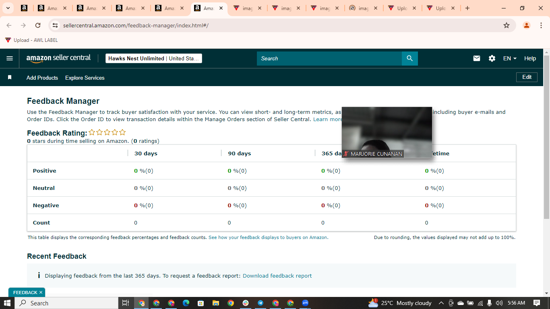Viewport: 550px width, 309px height.
Task: Open the Wi-Fi network tray icon
Action: (480, 303)
